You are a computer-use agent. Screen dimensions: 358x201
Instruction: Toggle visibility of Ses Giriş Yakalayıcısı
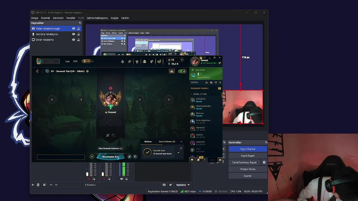[x=74, y=34]
